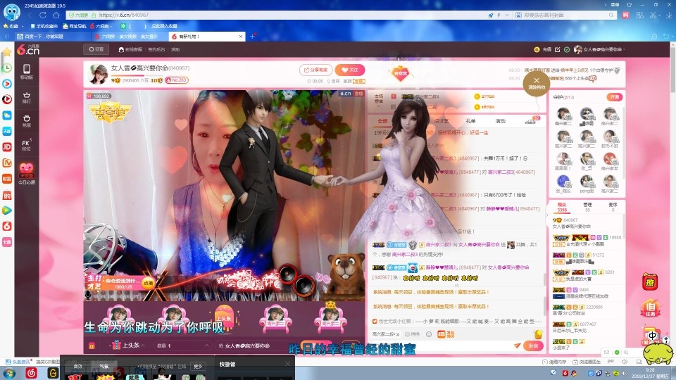This screenshot has width=676, height=380.
Task: Select the 管理 managers tab
Action: tap(587, 207)
